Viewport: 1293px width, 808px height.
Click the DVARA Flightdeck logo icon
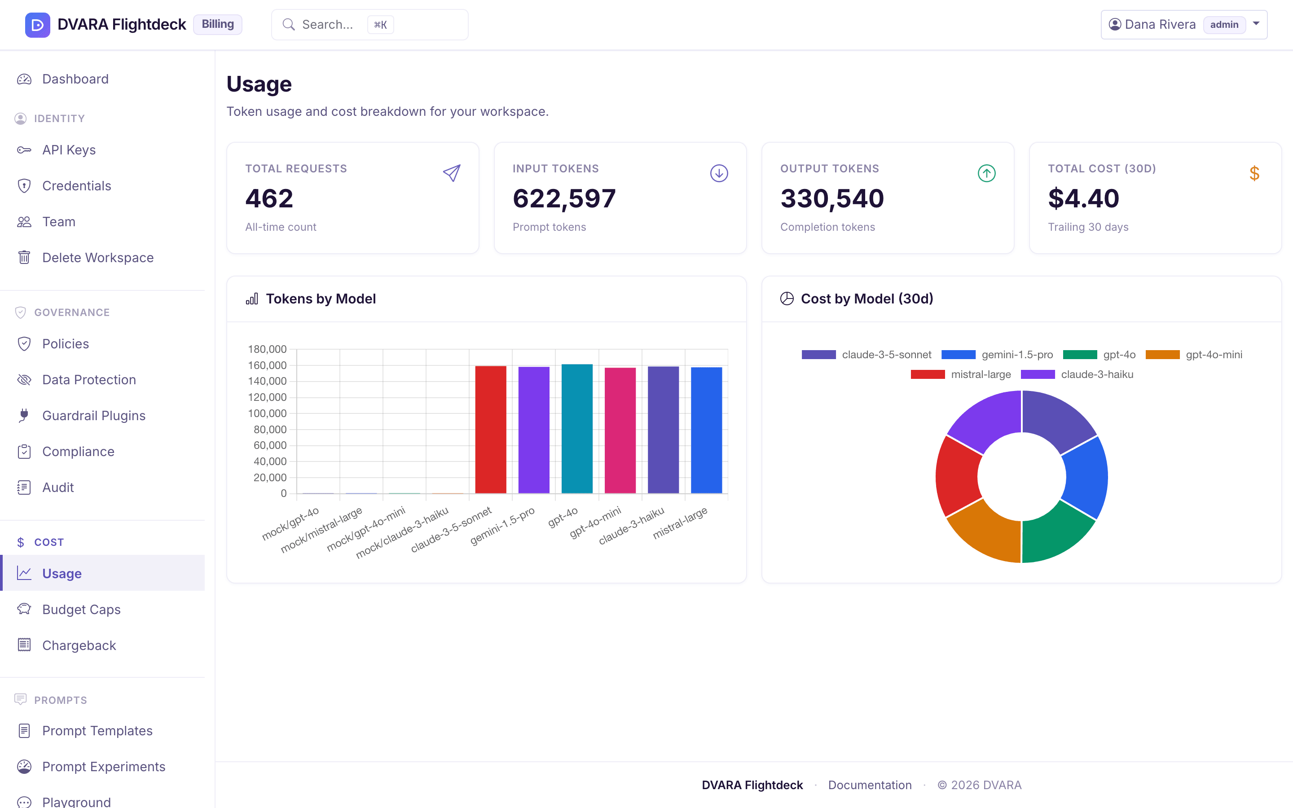37,25
